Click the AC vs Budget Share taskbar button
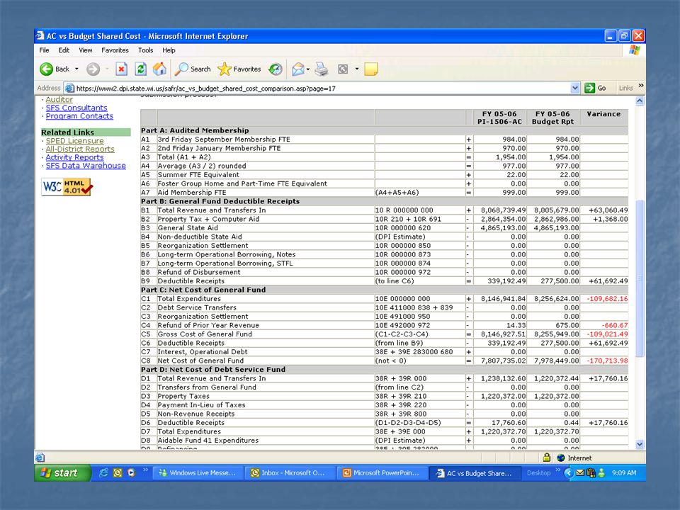680x510 pixels. (x=474, y=473)
